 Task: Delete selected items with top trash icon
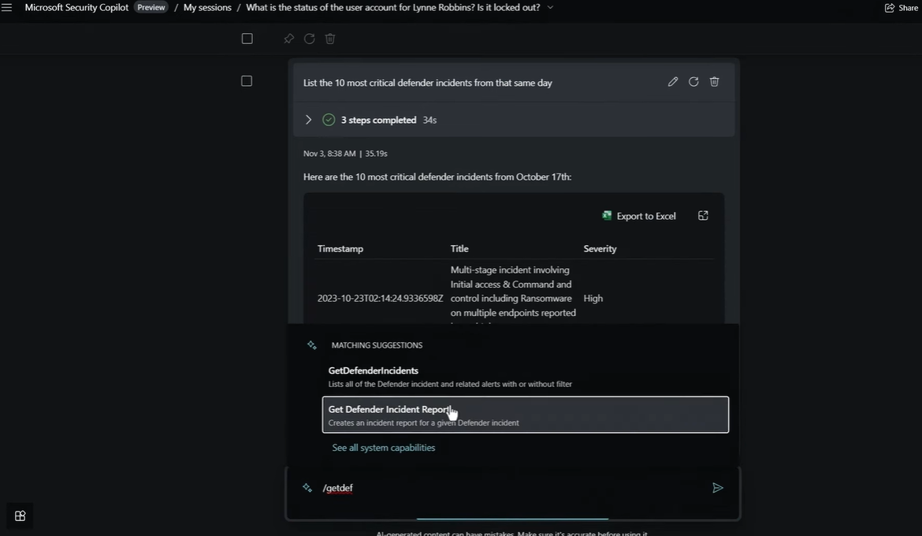click(x=330, y=39)
